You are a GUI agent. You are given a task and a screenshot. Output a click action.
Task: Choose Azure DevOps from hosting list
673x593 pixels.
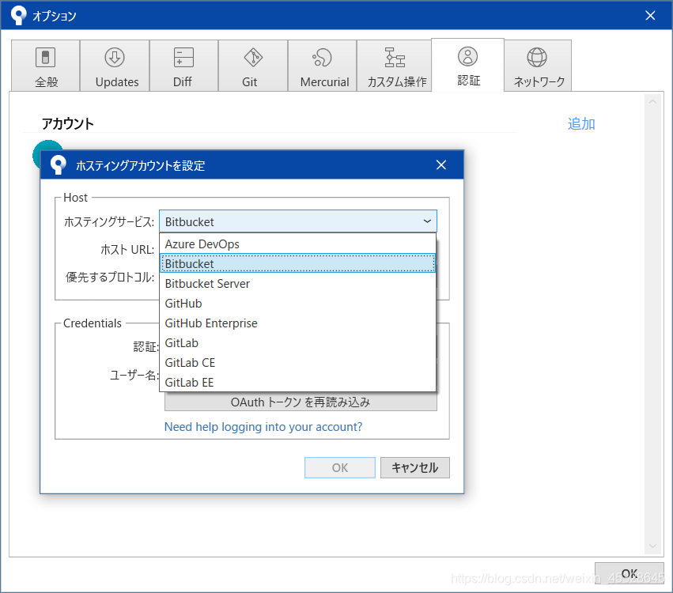point(298,244)
